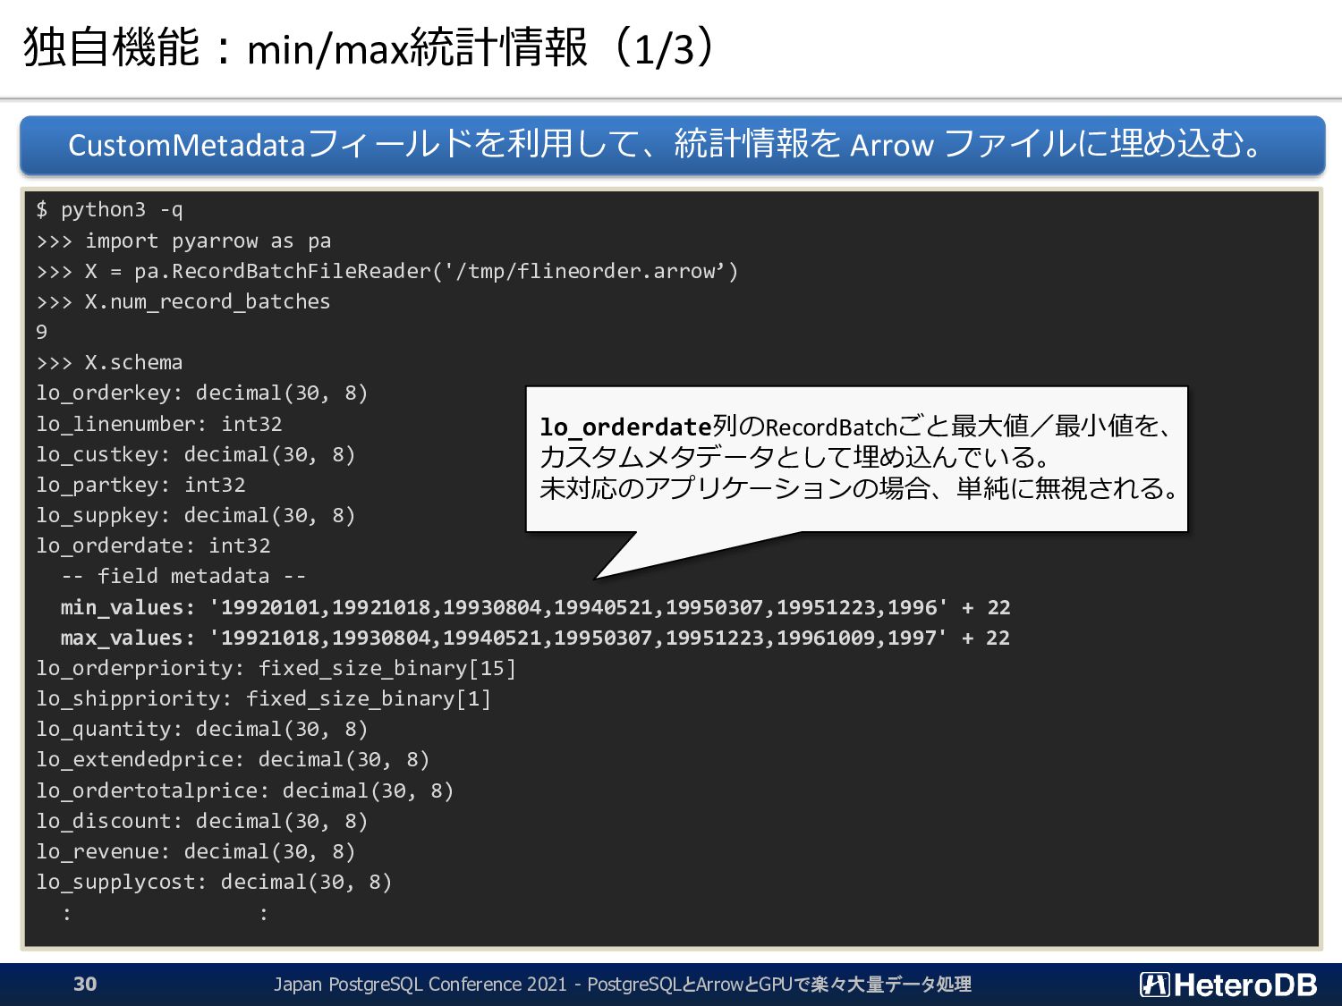Viewport: 1342px width, 1006px height.
Task: Select 'lo_orderpriority: fixed_size_binary[15]' line
Action: click(x=276, y=669)
